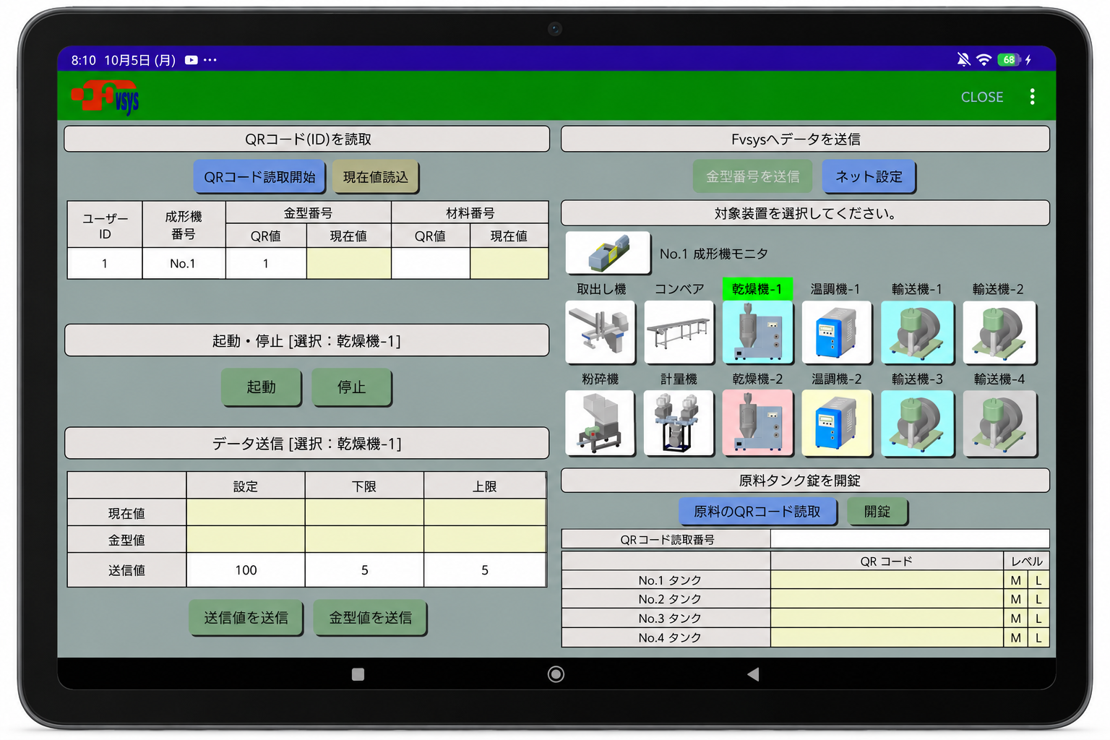Tap CLOSE in the header bar

coord(982,97)
